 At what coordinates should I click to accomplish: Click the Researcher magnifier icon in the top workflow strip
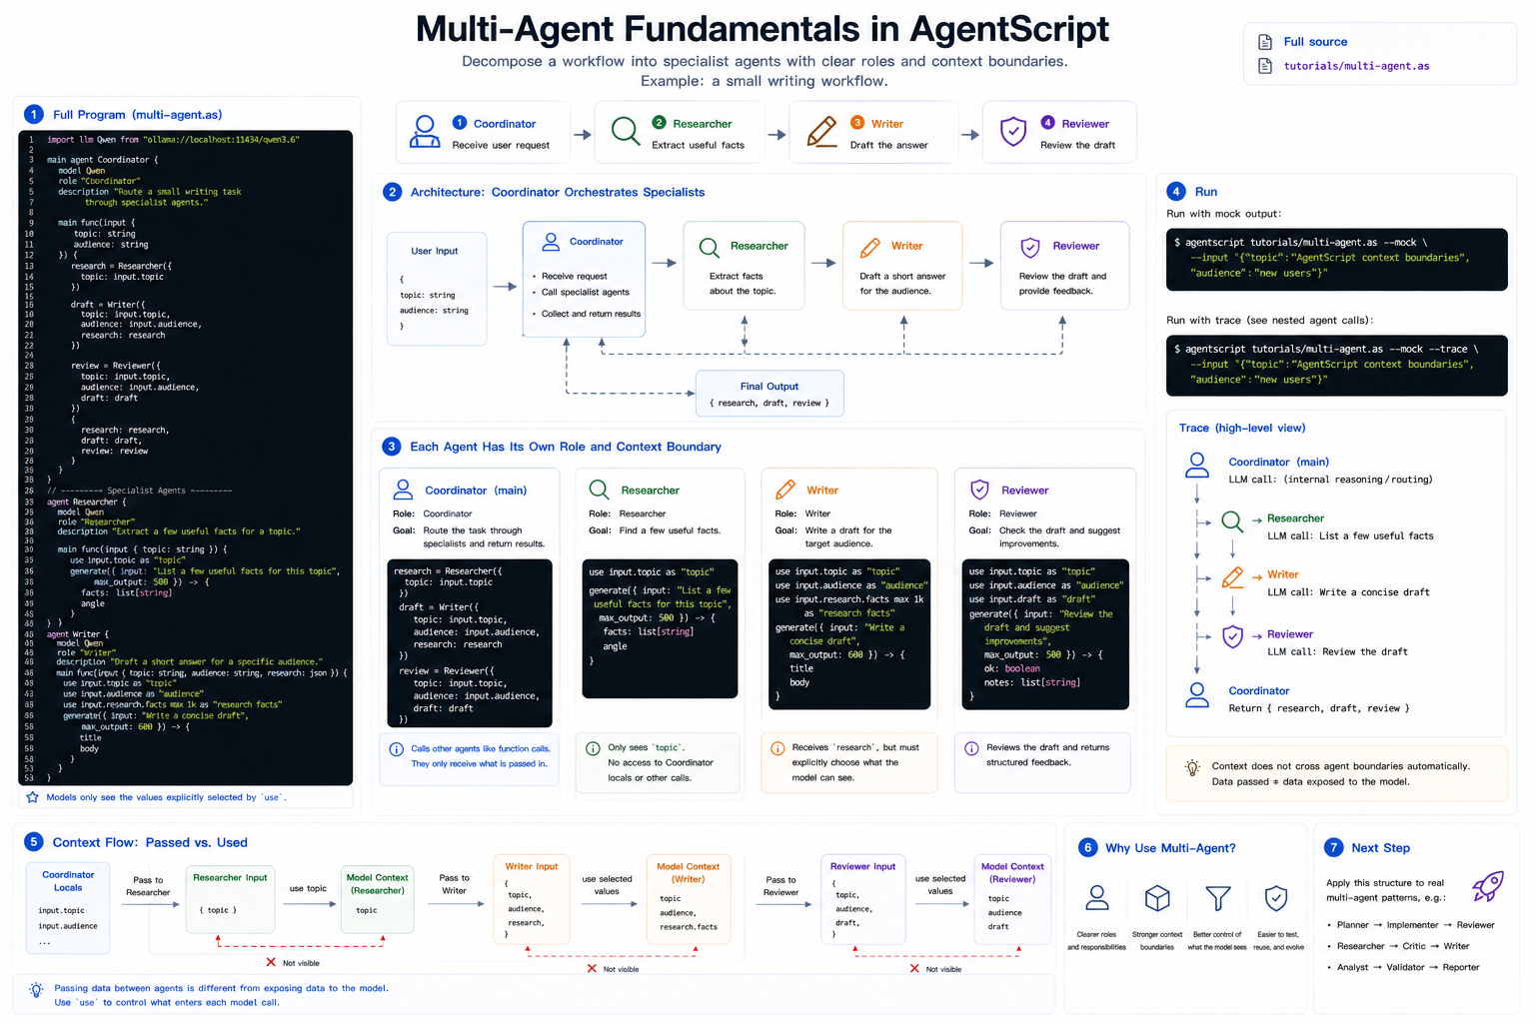pos(626,131)
